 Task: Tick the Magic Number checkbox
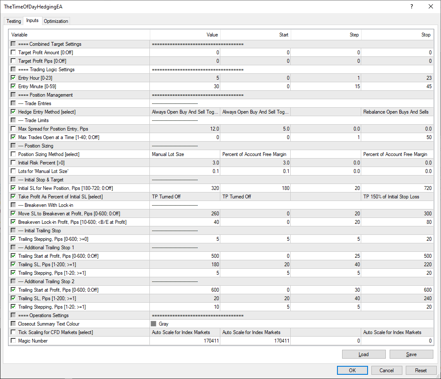(14, 341)
